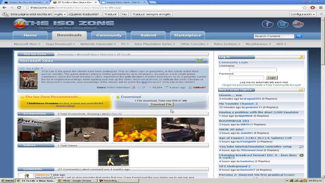Image resolution: width=325 pixels, height=183 pixels.
Task: Open new tab button in Chrome
Action: click(153, 2)
